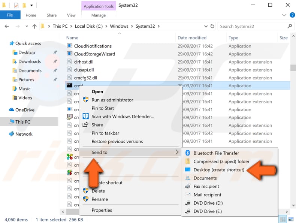296x223 pixels.
Task: Click chevron after System32 in address bar
Action: pyautogui.click(x=158, y=26)
